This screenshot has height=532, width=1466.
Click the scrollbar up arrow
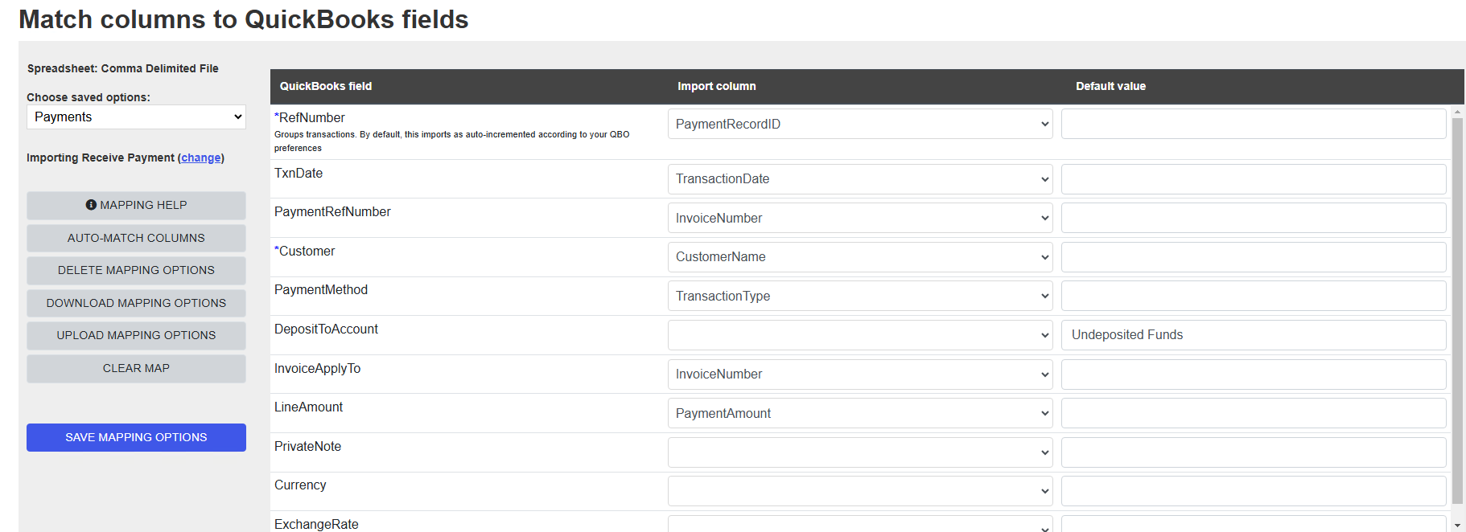point(1457,112)
